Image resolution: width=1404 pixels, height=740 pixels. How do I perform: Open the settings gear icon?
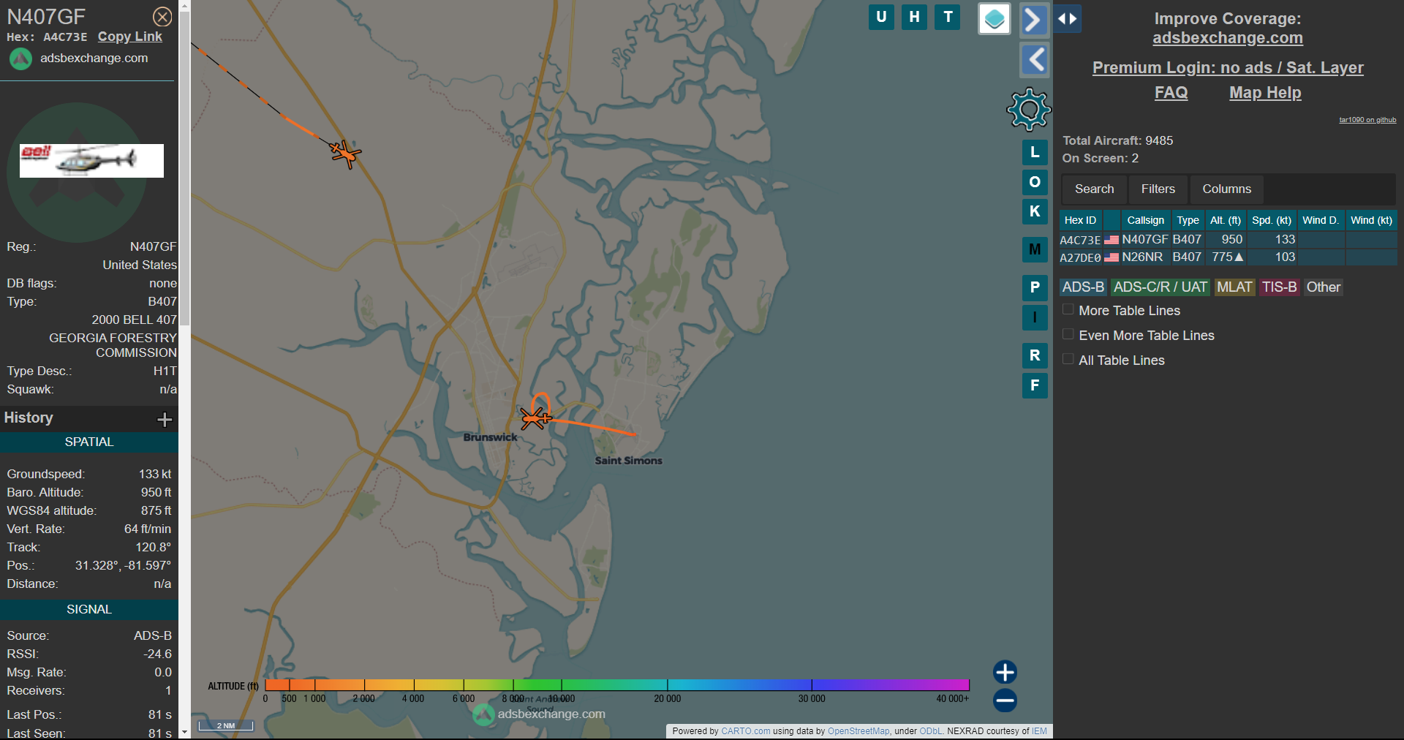(1029, 110)
